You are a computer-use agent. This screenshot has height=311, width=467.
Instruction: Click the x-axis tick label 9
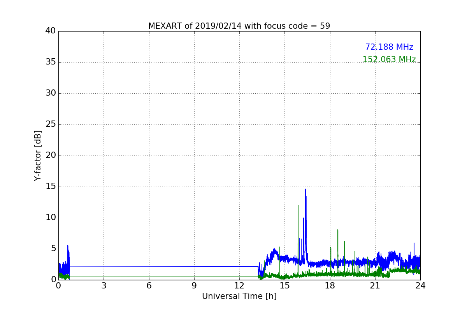click(x=194, y=286)
